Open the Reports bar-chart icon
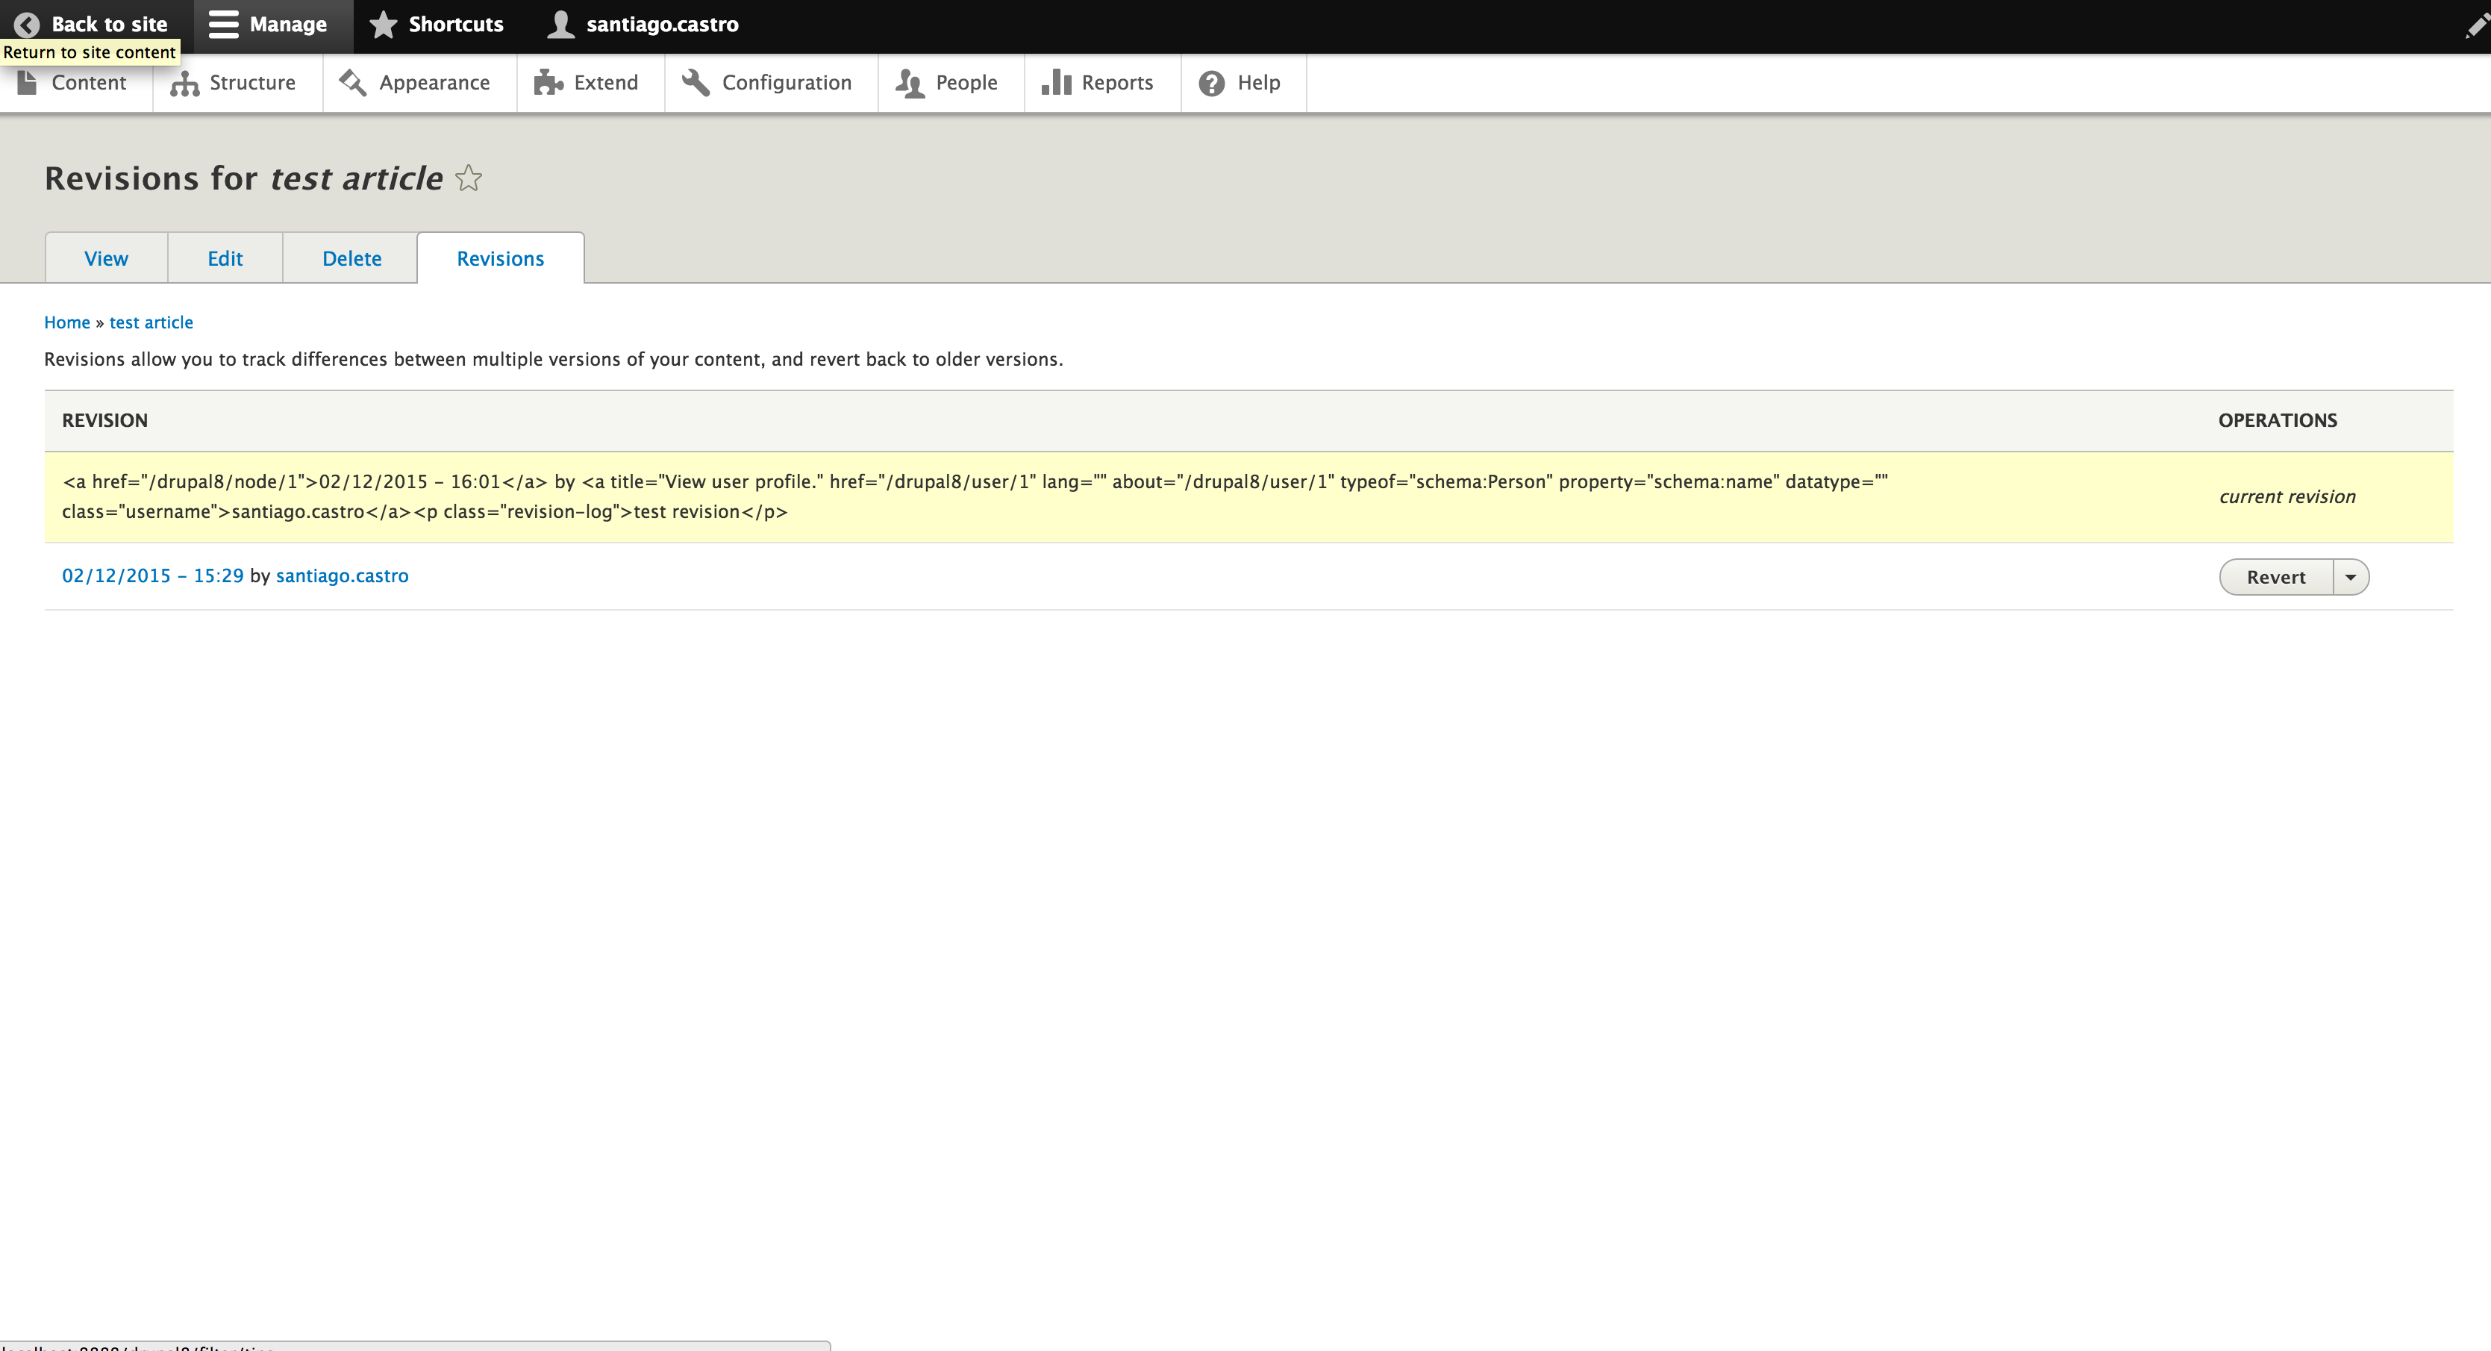 click(1055, 82)
